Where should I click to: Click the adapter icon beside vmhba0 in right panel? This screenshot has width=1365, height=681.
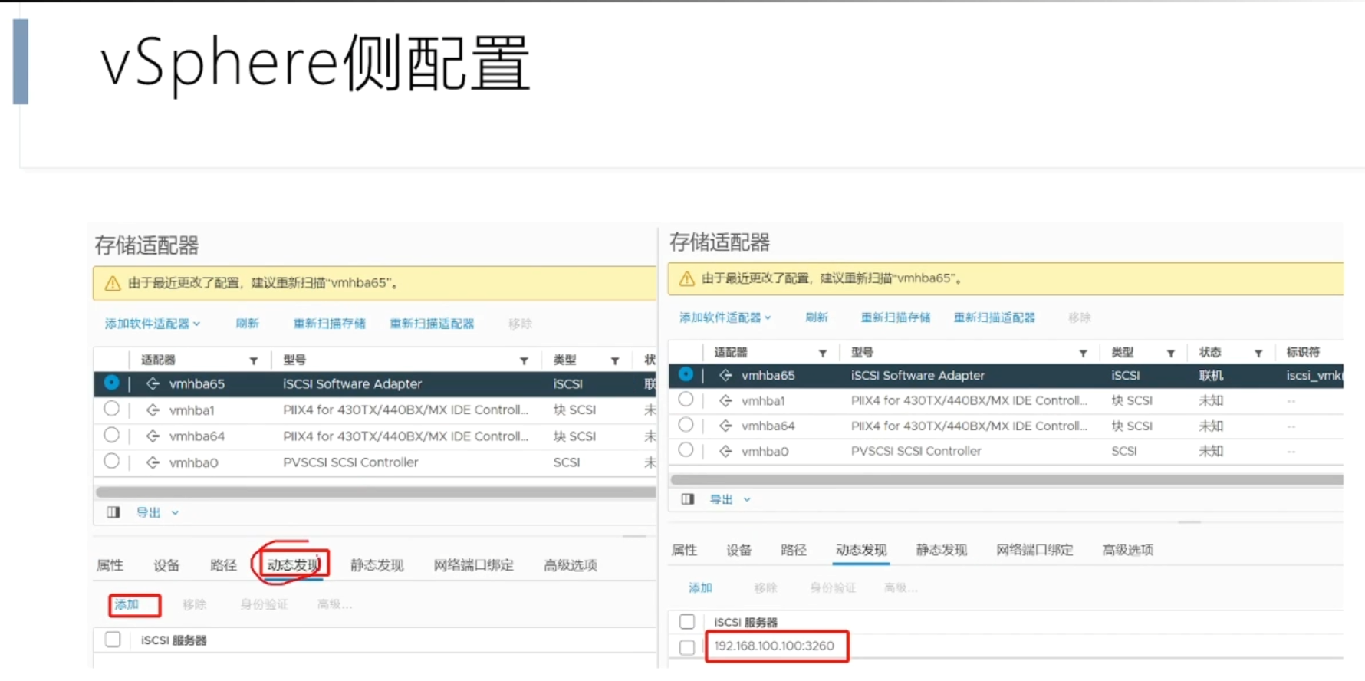pyautogui.click(x=725, y=451)
